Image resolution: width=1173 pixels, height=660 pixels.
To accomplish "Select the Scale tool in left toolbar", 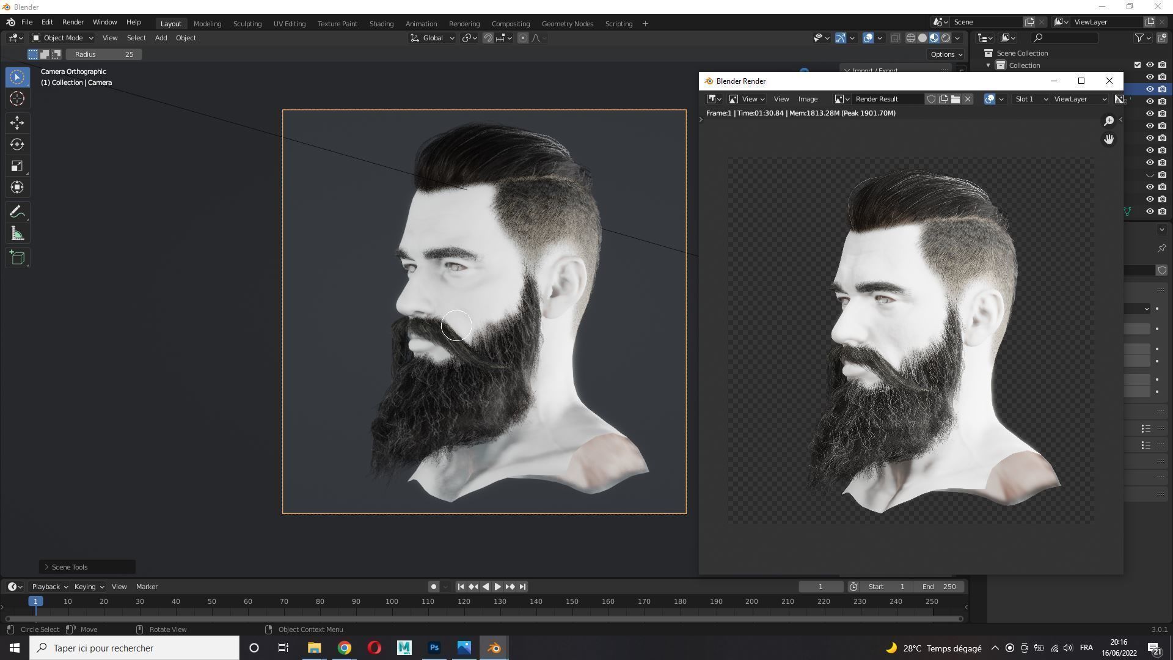I will pyautogui.click(x=17, y=166).
